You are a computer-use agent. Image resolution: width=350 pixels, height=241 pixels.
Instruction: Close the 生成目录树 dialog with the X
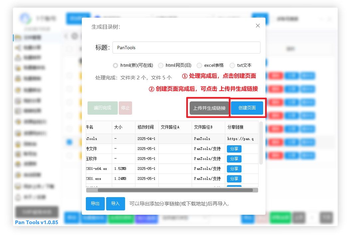click(258, 26)
